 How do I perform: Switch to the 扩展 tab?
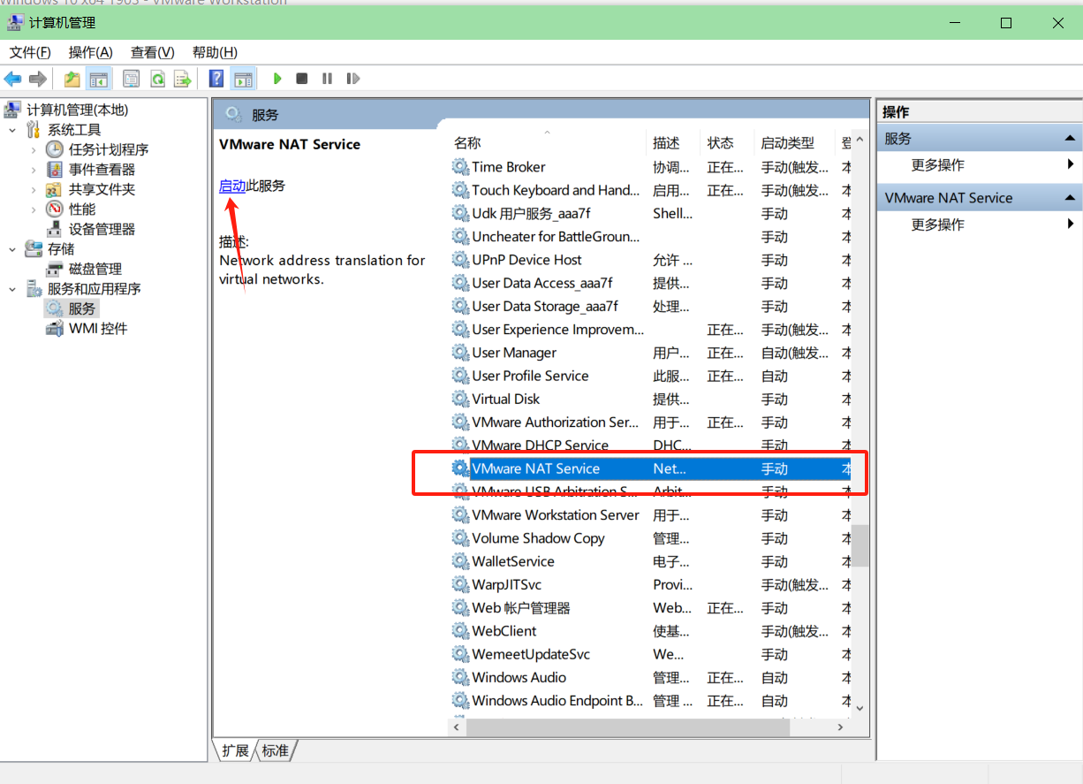click(235, 750)
